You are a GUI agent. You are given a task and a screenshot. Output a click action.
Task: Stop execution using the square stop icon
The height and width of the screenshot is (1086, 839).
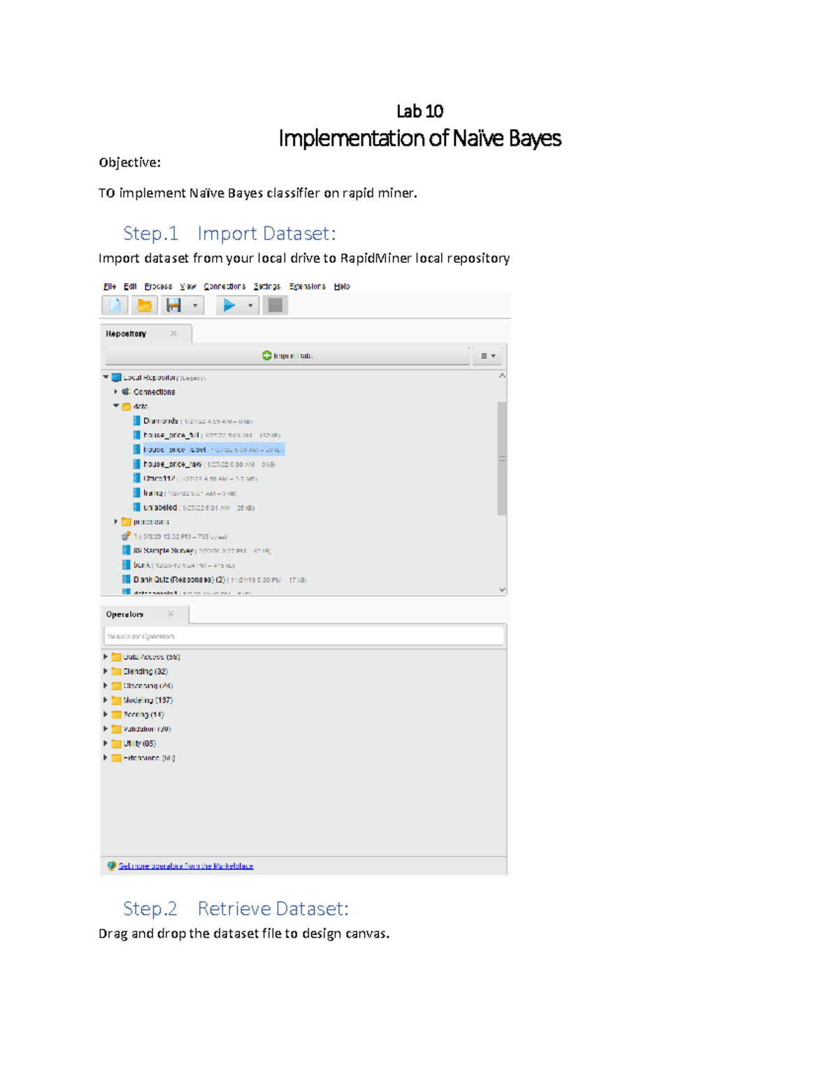click(x=275, y=305)
